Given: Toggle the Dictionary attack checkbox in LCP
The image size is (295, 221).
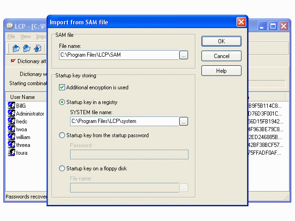Looking at the screenshot, I should pos(13,61).
